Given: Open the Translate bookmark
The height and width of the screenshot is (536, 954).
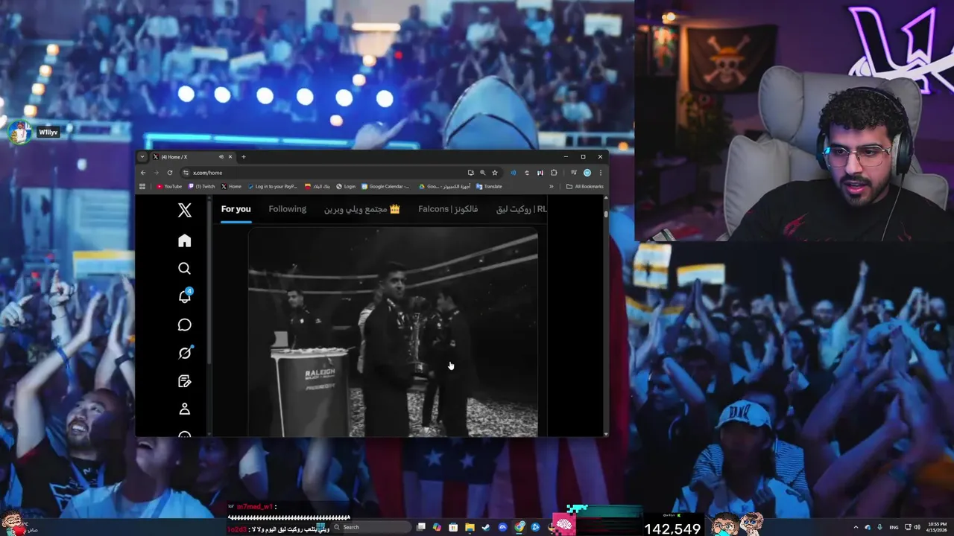Looking at the screenshot, I should [x=489, y=187].
